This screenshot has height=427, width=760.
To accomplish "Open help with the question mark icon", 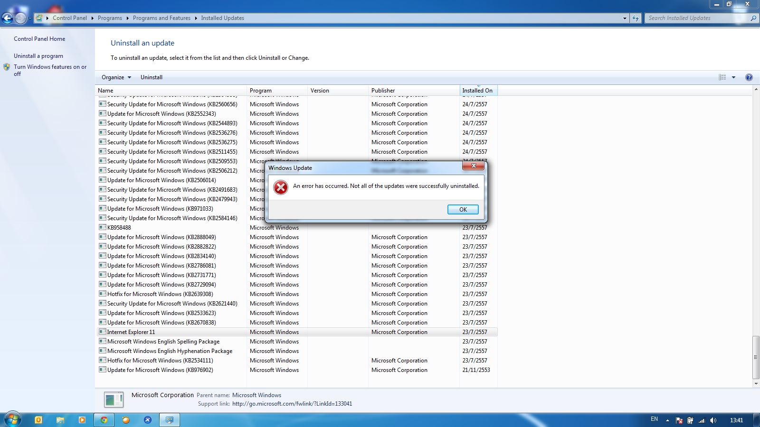I will pos(749,77).
